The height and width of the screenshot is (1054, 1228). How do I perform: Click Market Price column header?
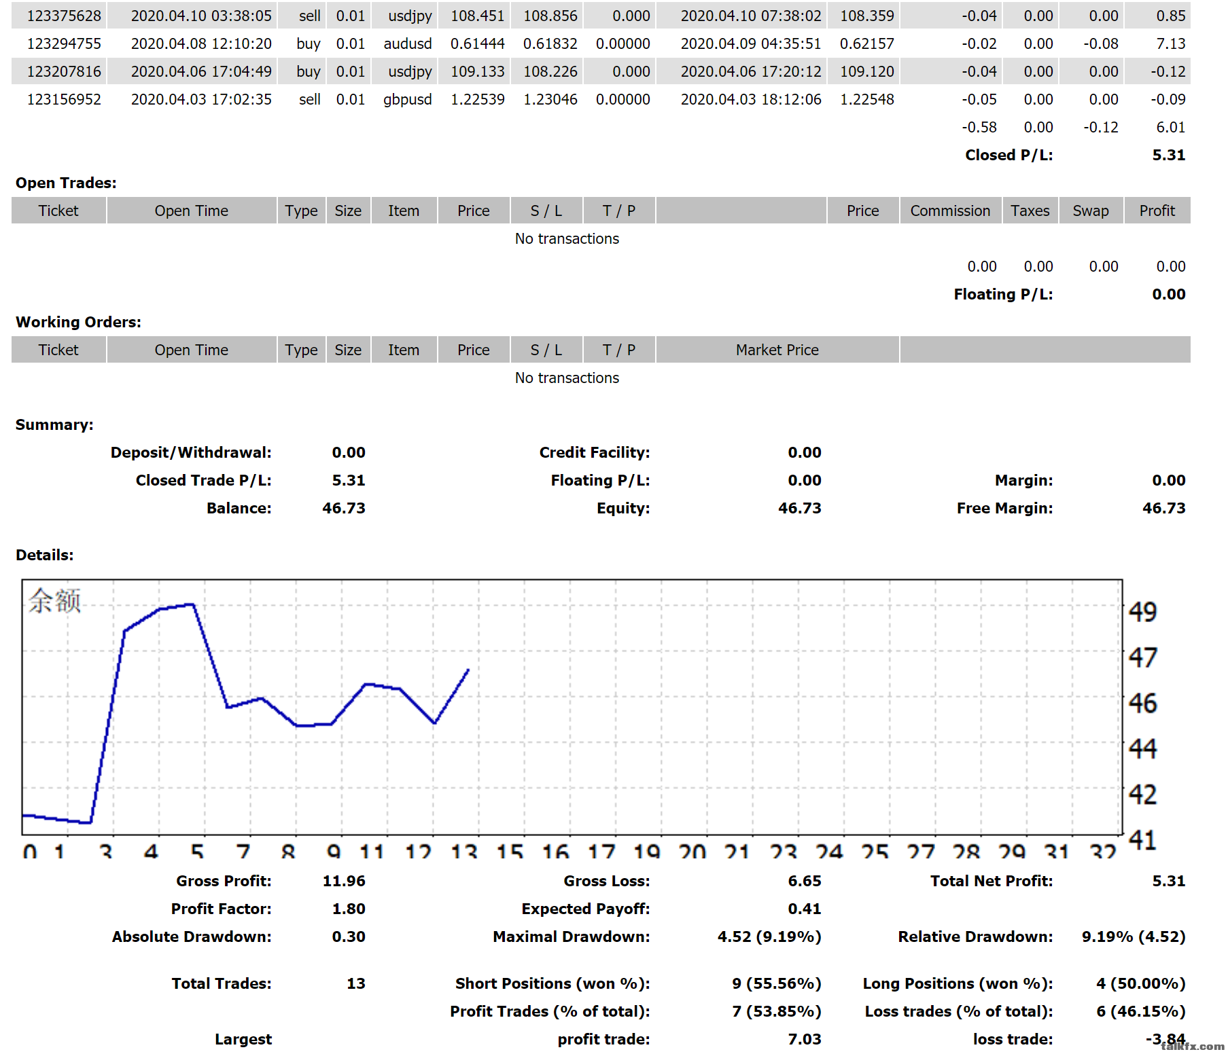(777, 350)
